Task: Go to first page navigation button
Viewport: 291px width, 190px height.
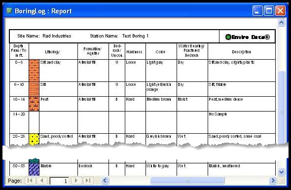Action: pos(30,180)
